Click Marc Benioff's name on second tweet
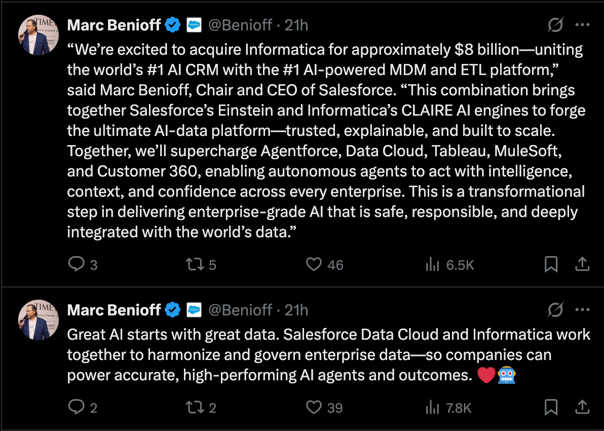Image resolution: width=604 pixels, height=431 pixels. coord(114,310)
